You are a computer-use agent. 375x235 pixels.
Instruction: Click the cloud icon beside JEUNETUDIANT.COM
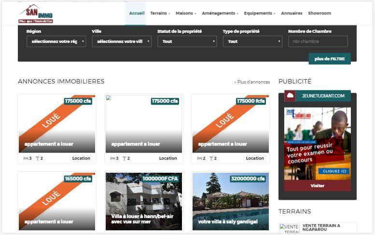coord(290,96)
